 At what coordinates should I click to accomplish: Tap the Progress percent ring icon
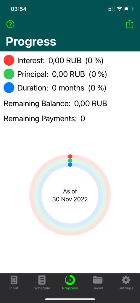point(70,280)
